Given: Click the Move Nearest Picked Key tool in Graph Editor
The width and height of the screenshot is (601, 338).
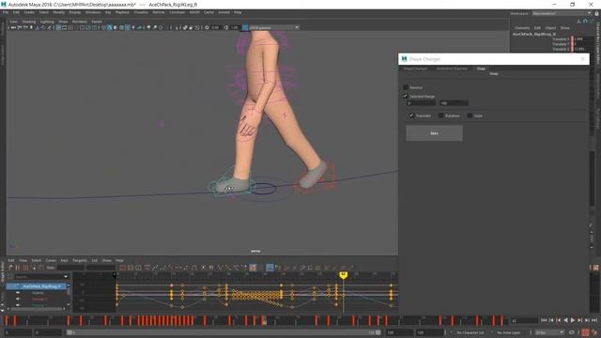Looking at the screenshot, I should coord(10,268).
